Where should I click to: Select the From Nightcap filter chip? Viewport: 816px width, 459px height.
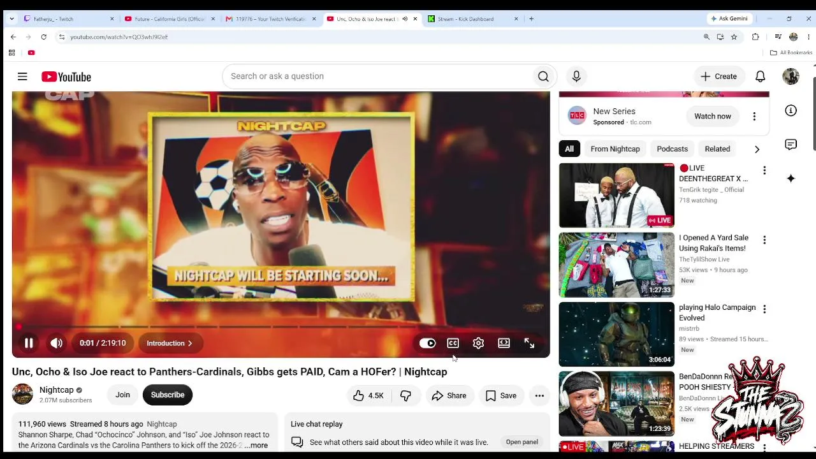coord(615,149)
